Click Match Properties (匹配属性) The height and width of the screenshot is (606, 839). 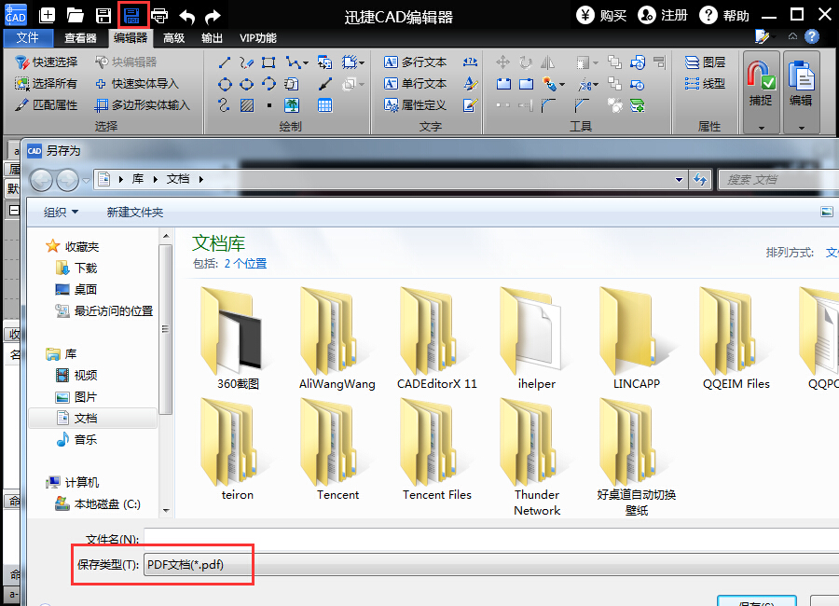pos(46,105)
